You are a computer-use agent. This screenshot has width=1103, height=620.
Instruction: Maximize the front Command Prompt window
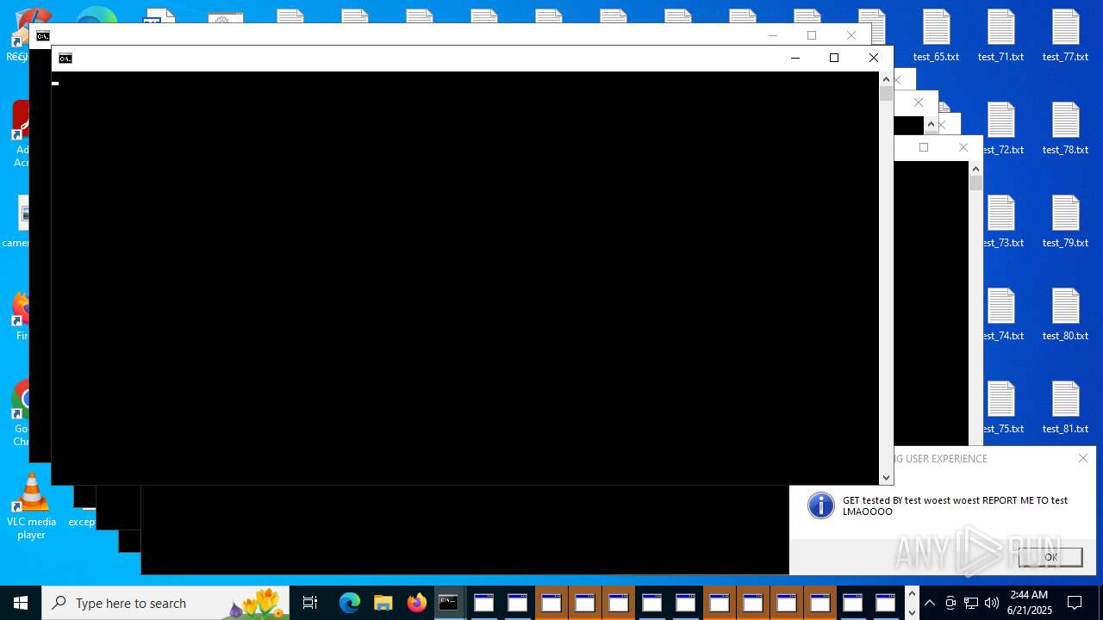pyautogui.click(x=834, y=58)
